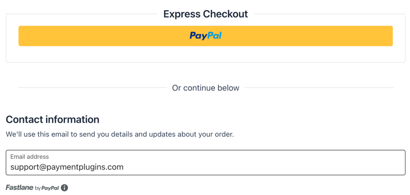This screenshot has width=410, height=195.
Task: Click the word 'by' in Fastlane branding
Action: point(38,188)
